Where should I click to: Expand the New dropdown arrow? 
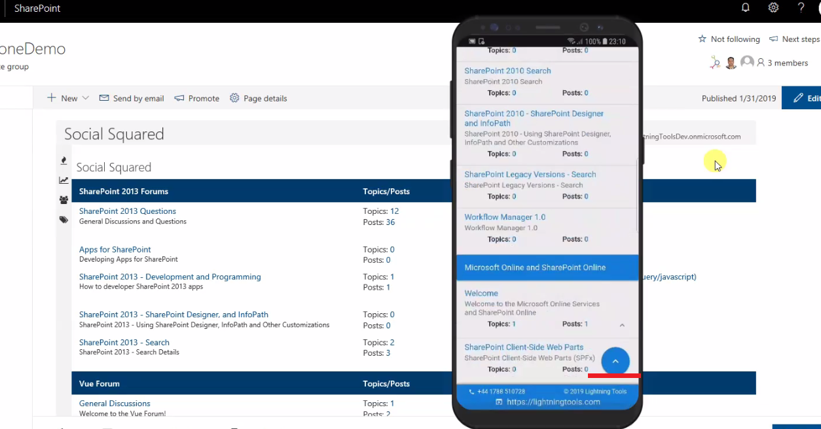[x=85, y=98]
